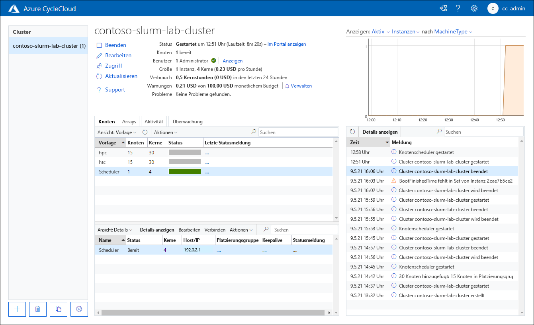
Task: Expand the Aktionen dropdown above the node table
Action: coord(165,132)
